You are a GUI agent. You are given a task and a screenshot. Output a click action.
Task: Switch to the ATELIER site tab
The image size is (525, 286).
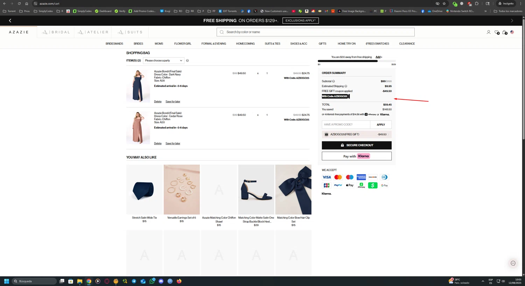click(x=93, y=32)
